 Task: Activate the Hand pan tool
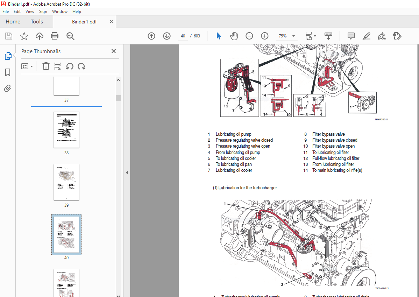click(234, 36)
